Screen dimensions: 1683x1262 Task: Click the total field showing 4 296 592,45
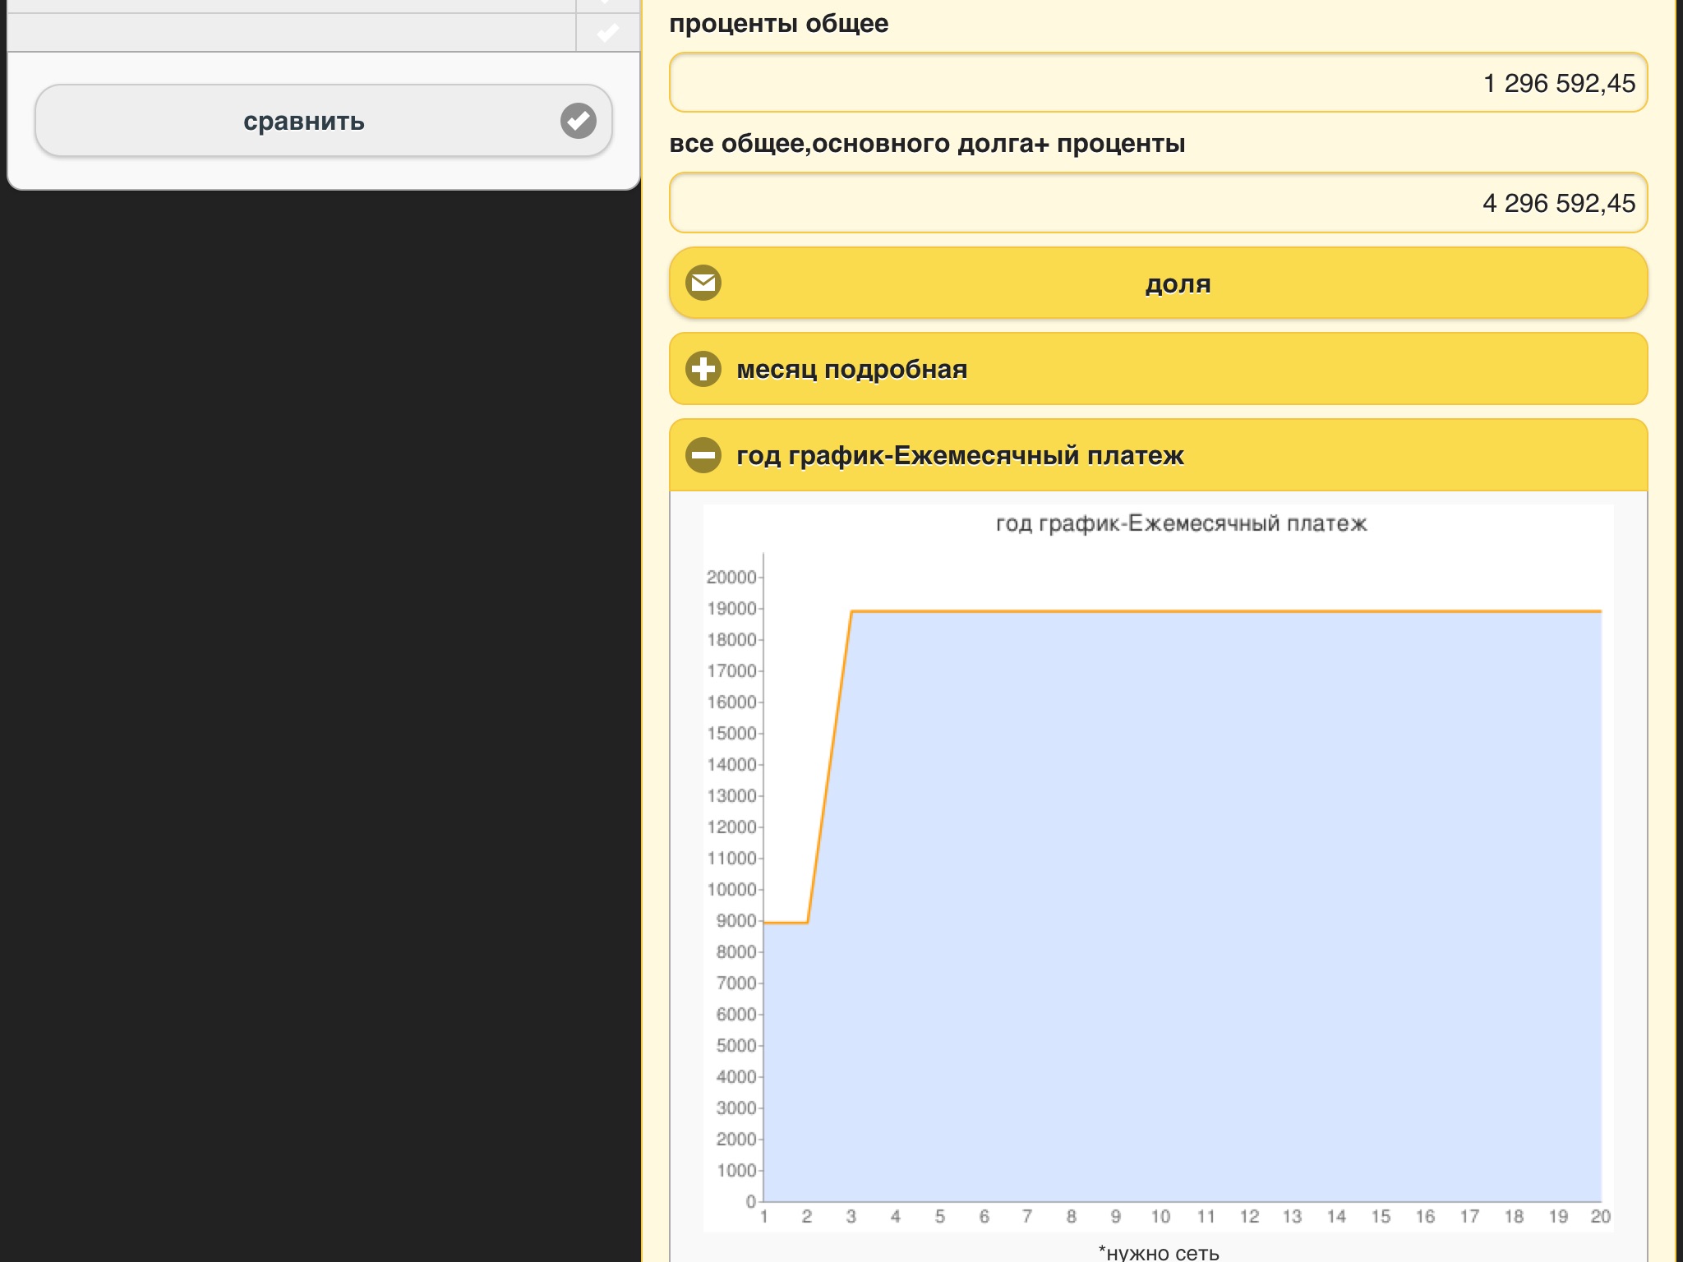pos(1158,203)
